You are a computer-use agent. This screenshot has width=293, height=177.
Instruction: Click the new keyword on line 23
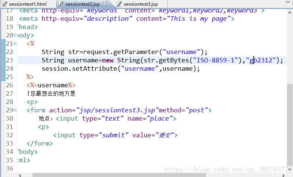(x=108, y=60)
